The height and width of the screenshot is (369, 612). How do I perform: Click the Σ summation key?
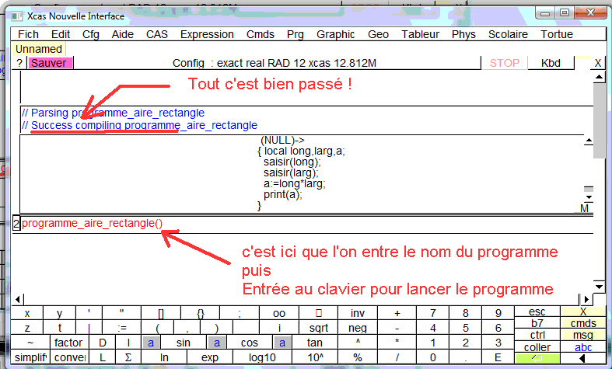pos(129,357)
